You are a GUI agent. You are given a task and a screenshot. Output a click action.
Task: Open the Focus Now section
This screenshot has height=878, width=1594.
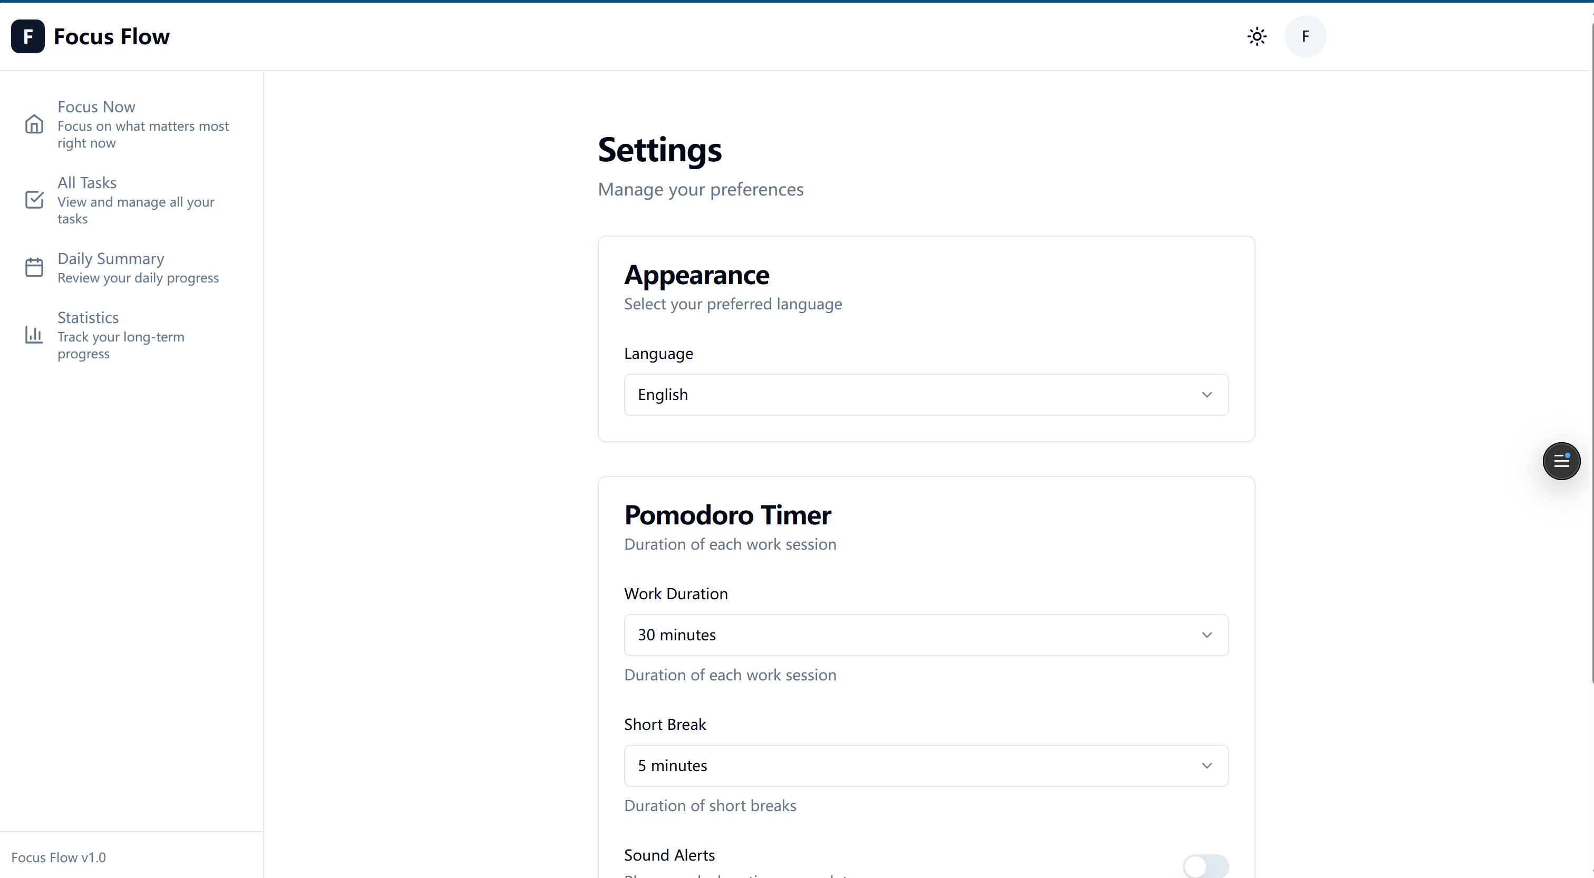pos(96,106)
